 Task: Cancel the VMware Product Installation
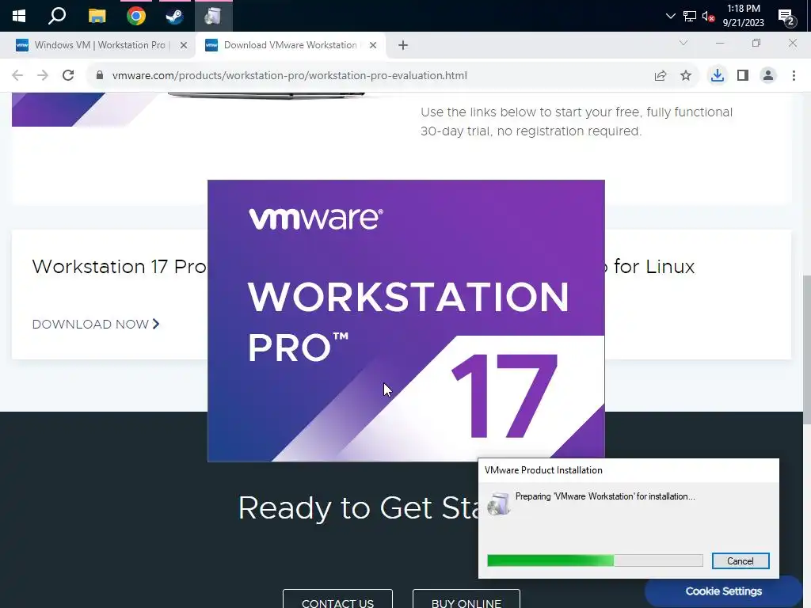pyautogui.click(x=741, y=561)
